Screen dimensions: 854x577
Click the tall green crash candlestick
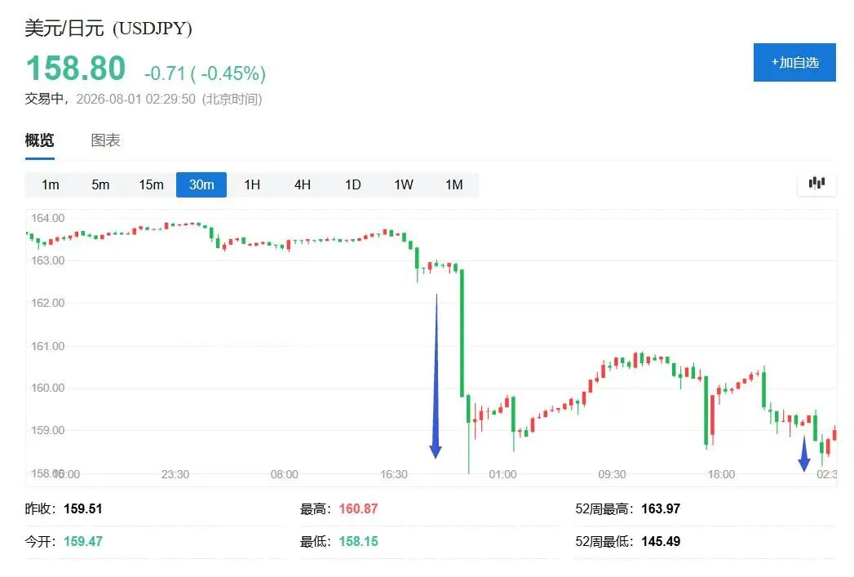462,332
